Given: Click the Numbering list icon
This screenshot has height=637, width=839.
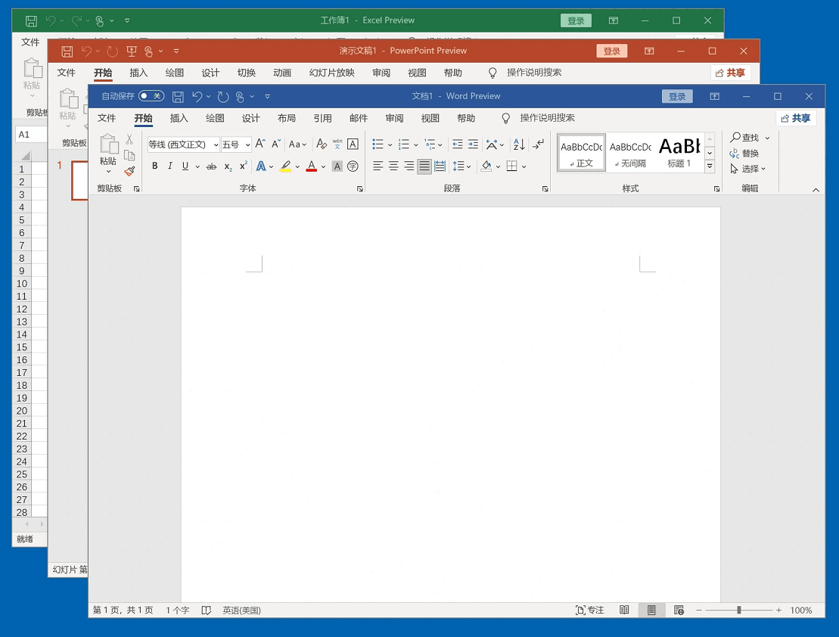Looking at the screenshot, I should 404,144.
